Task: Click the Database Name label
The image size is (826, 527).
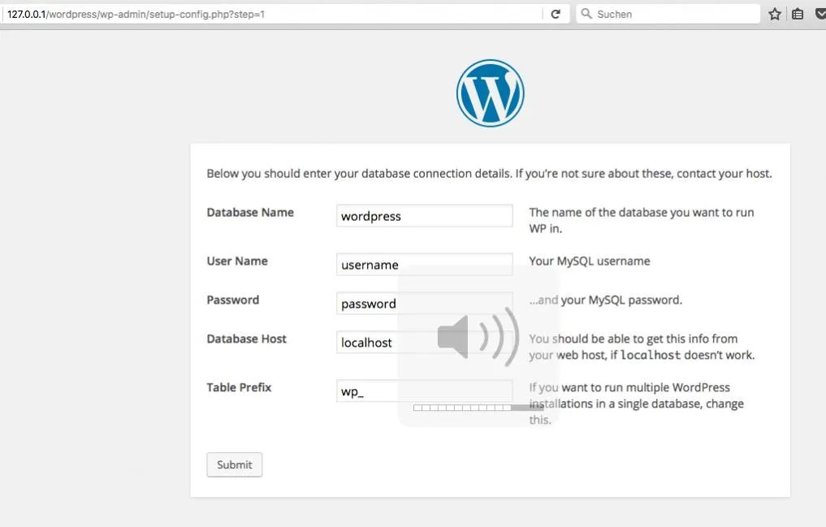Action: [x=250, y=212]
